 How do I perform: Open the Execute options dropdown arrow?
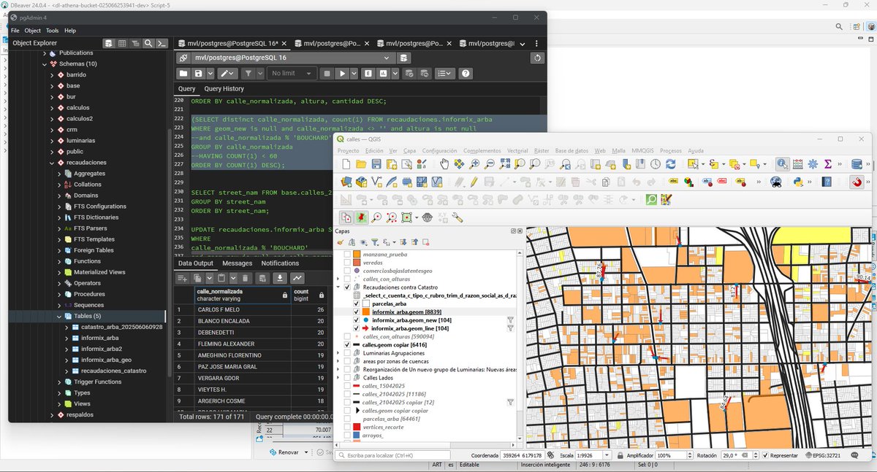pyautogui.click(x=354, y=74)
